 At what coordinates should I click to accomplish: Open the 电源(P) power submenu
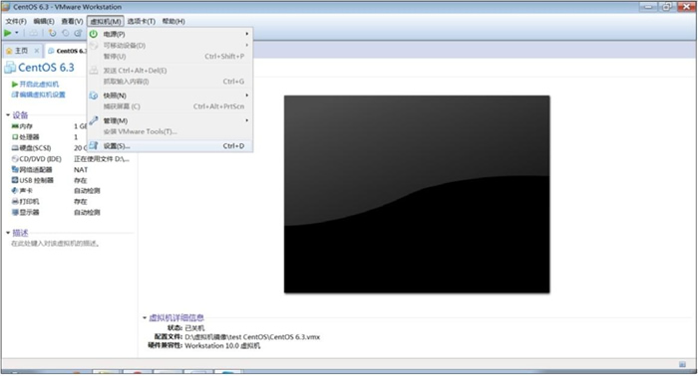[x=171, y=34]
